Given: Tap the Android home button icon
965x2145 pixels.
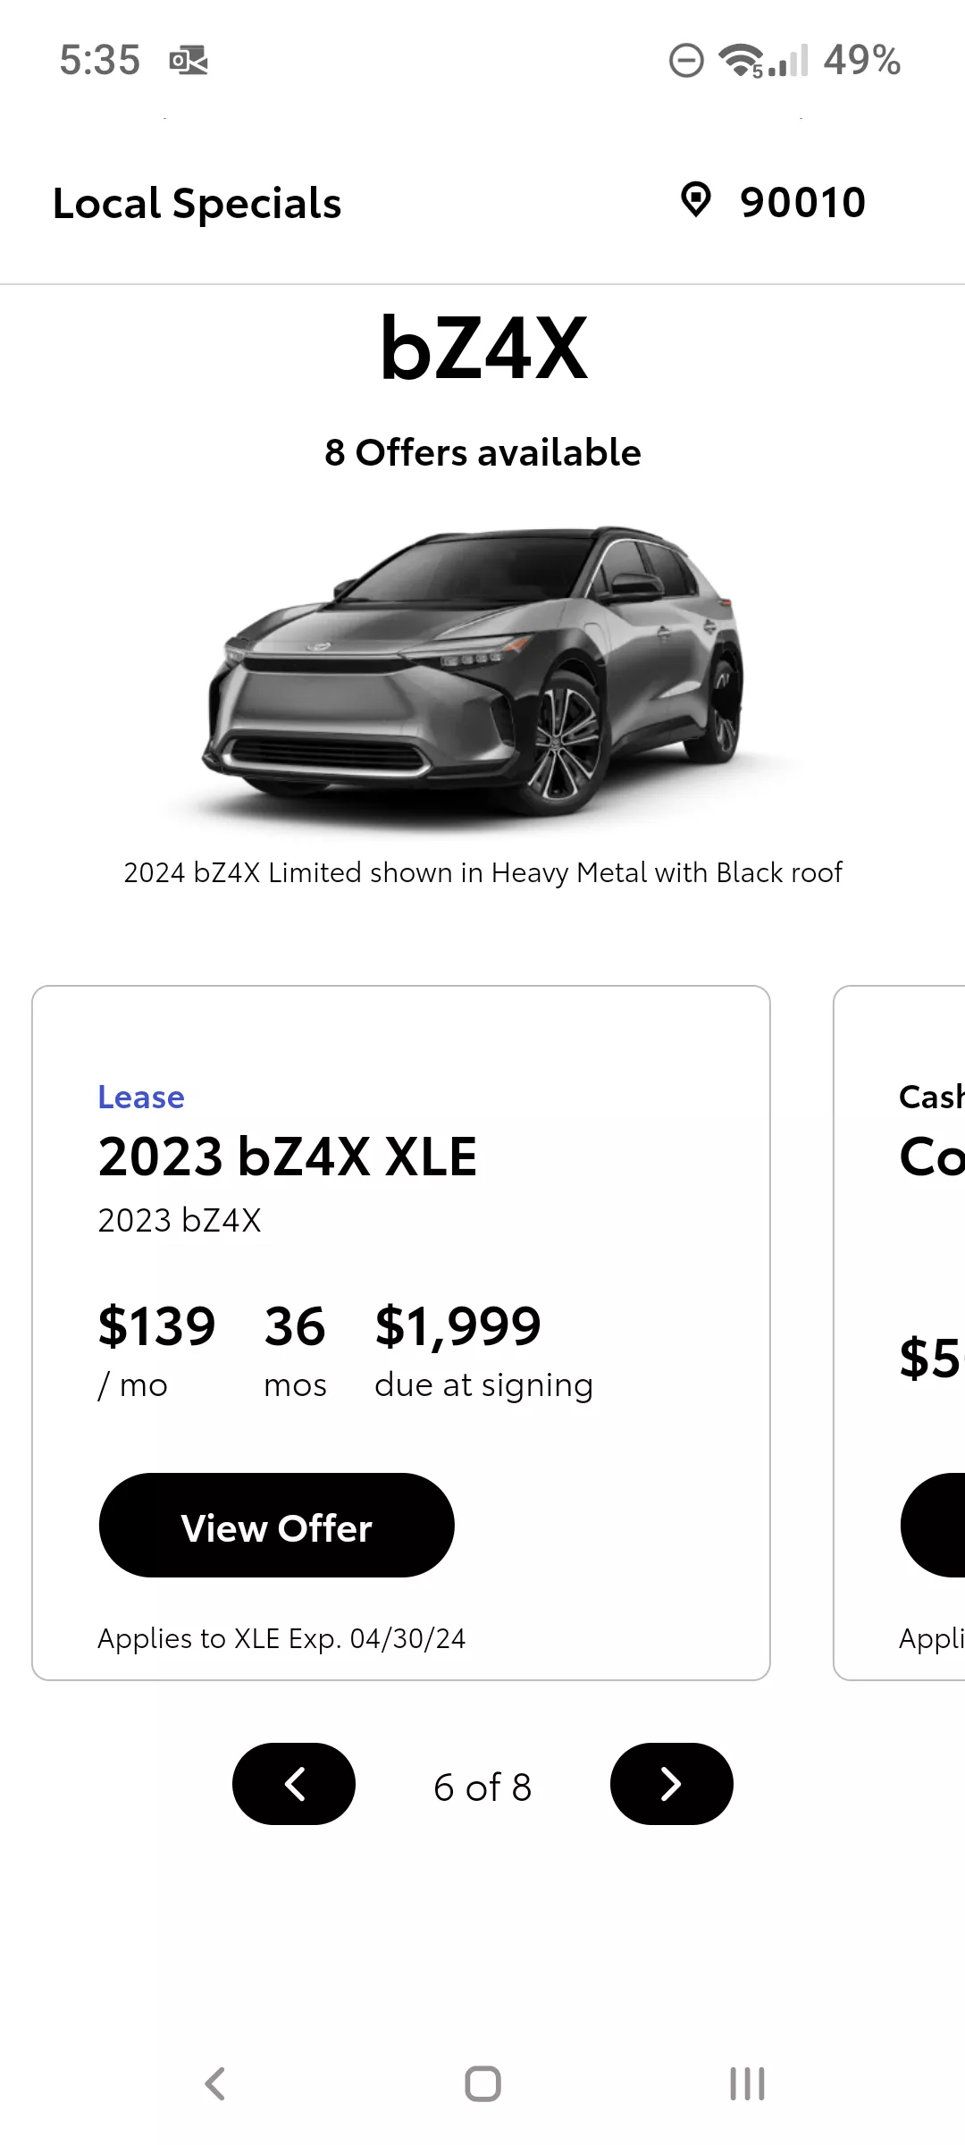Looking at the screenshot, I should tap(482, 2083).
